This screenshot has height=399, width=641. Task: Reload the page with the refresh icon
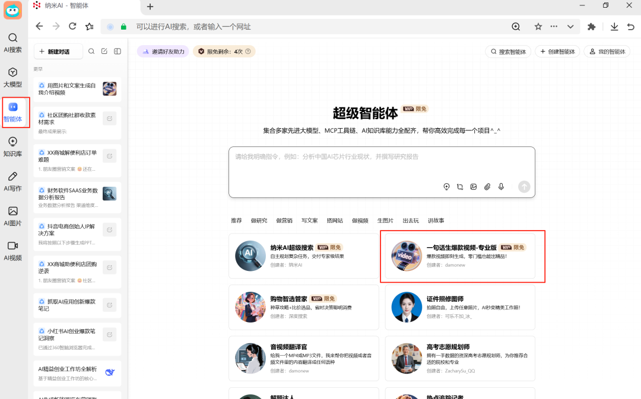[72, 27]
